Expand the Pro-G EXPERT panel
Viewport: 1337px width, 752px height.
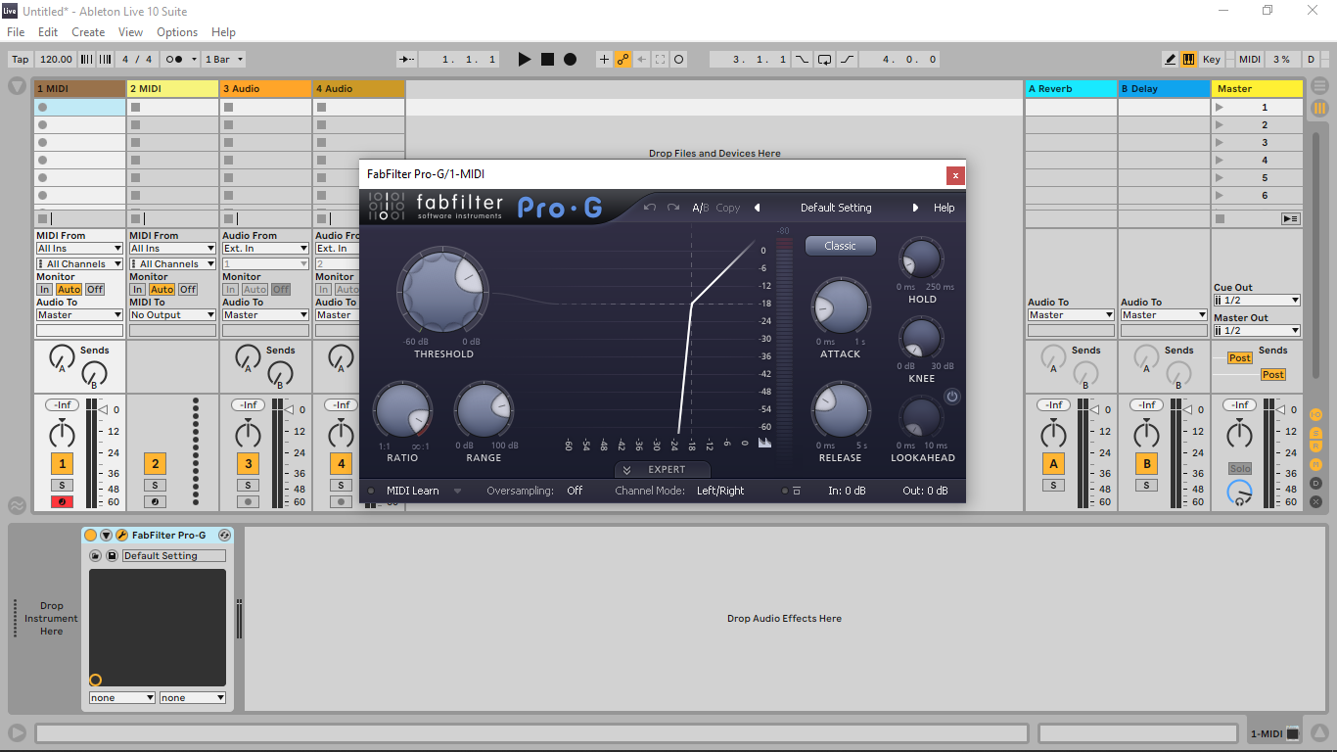663,470
